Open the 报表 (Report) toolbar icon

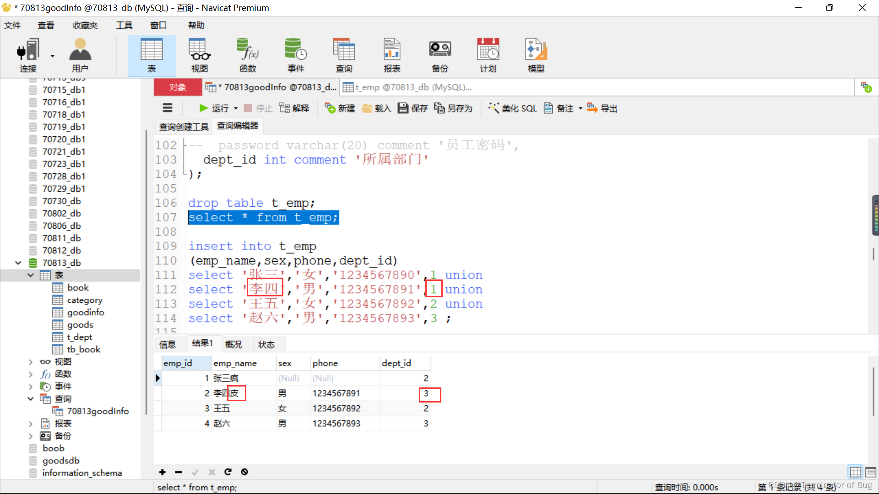pos(392,55)
